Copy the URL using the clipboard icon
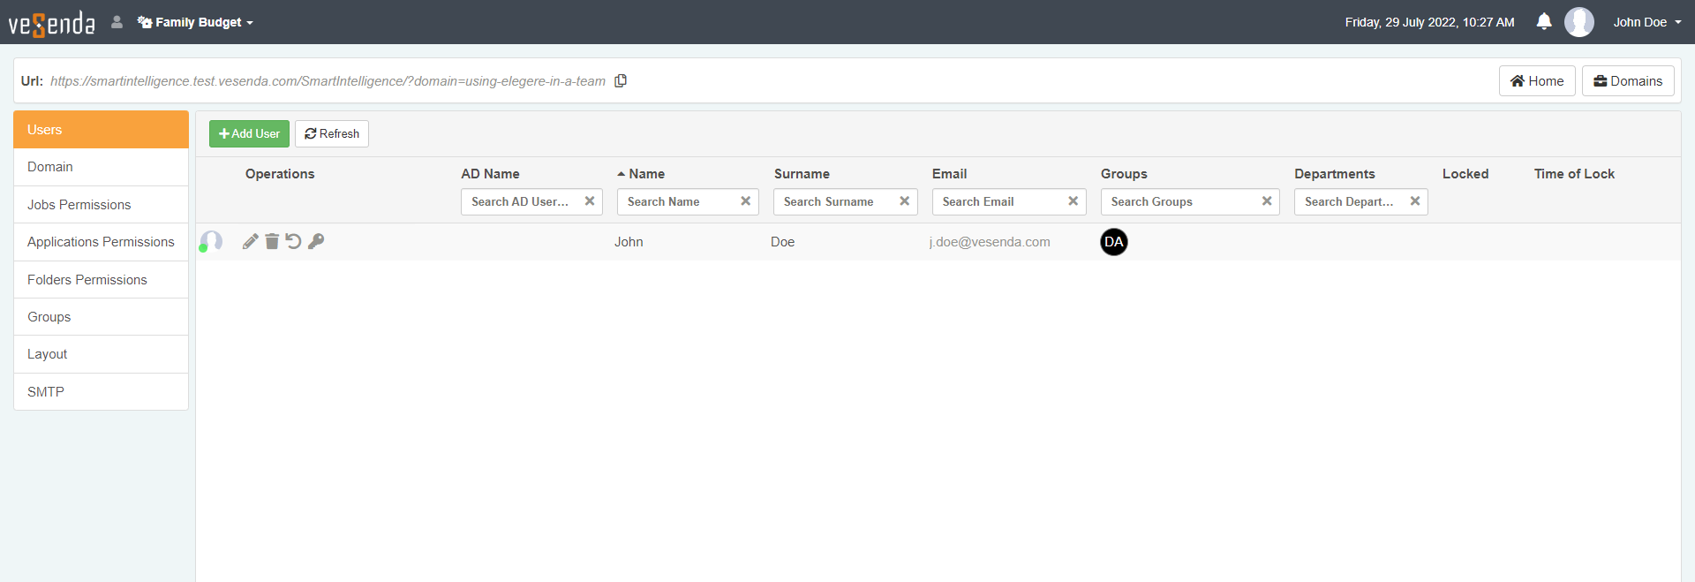Viewport: 1695px width, 582px height. click(621, 81)
